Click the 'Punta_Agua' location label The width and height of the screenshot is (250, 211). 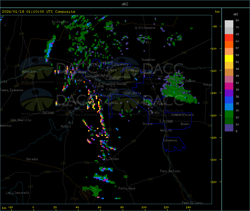pos(127,189)
